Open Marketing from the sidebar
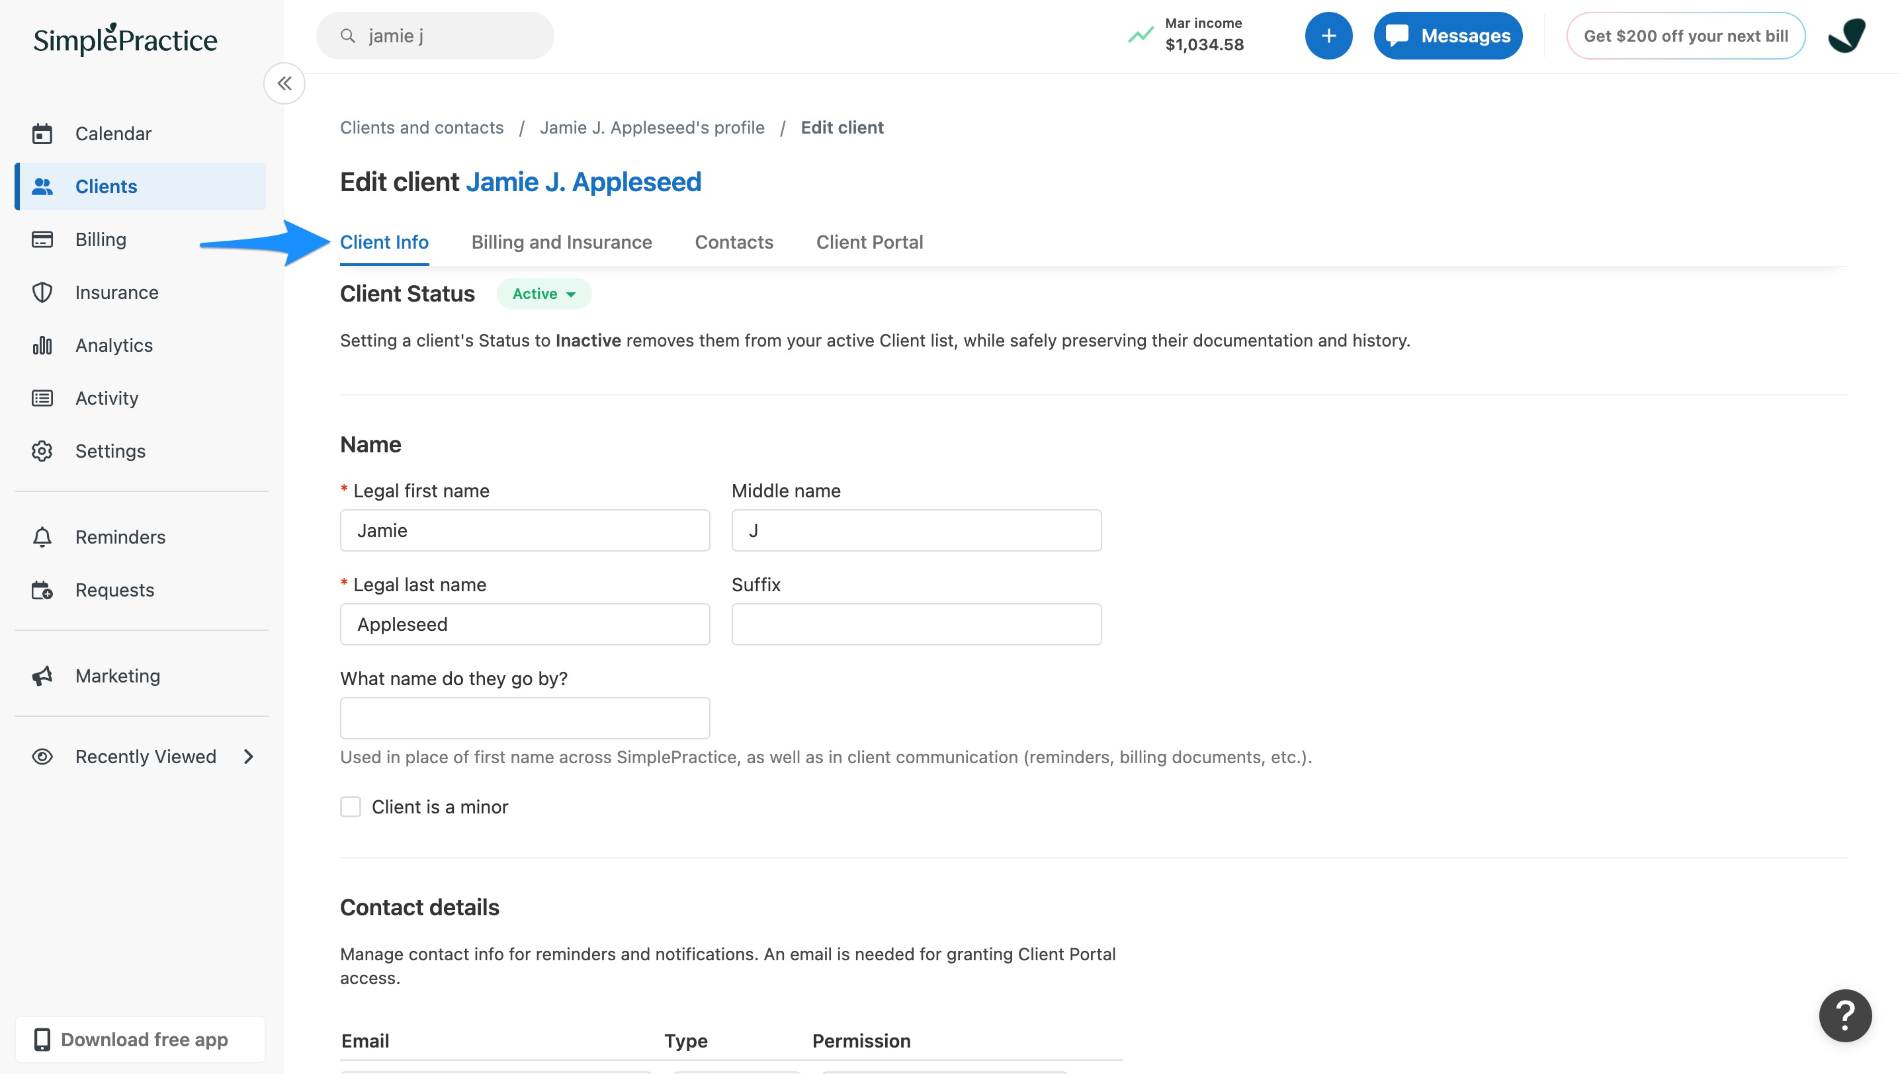This screenshot has width=1900, height=1074. (x=140, y=676)
